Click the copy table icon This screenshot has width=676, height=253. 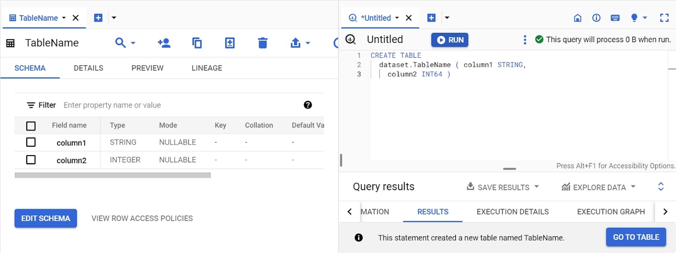pyautogui.click(x=197, y=43)
